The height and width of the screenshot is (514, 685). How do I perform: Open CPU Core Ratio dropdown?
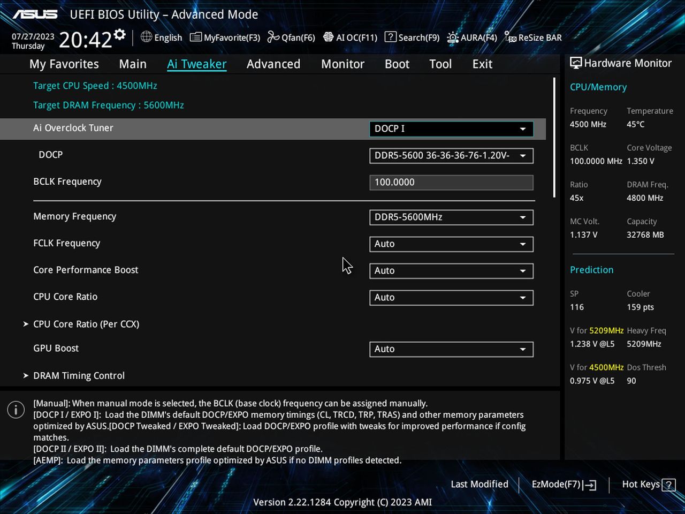(x=451, y=298)
